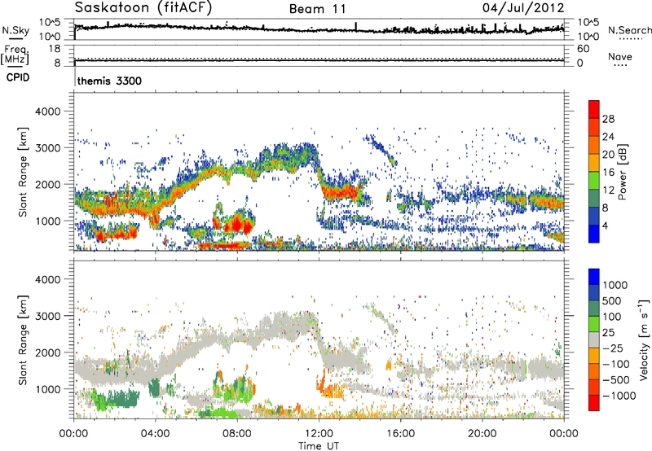This screenshot has width=652, height=451.
Task: Click the "Saskatoon (fitACF)" plot title
Action: tap(143, 8)
